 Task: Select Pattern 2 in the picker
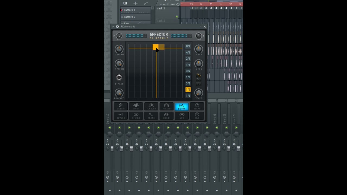136,17
